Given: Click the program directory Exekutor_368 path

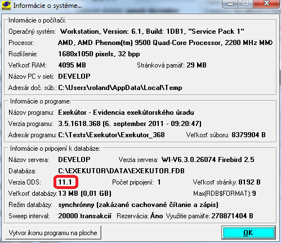Looking at the screenshot, I should [x=111, y=135].
